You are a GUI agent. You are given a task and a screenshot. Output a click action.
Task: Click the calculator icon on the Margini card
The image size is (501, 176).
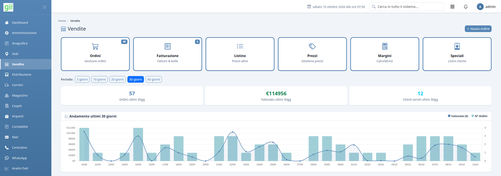(x=385, y=46)
